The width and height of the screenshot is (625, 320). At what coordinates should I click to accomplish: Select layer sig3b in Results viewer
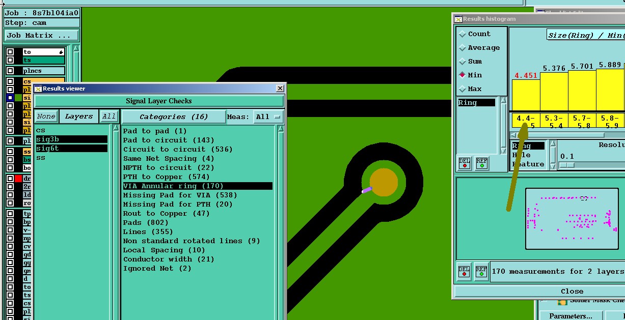(71, 139)
